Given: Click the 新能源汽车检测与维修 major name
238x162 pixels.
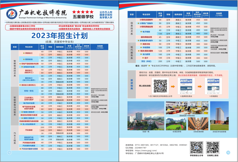Looking at the screenshot, I should [29, 138].
